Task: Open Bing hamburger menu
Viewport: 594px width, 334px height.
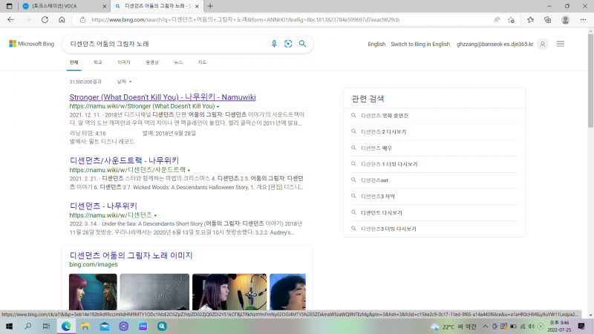Action: pyautogui.click(x=561, y=44)
